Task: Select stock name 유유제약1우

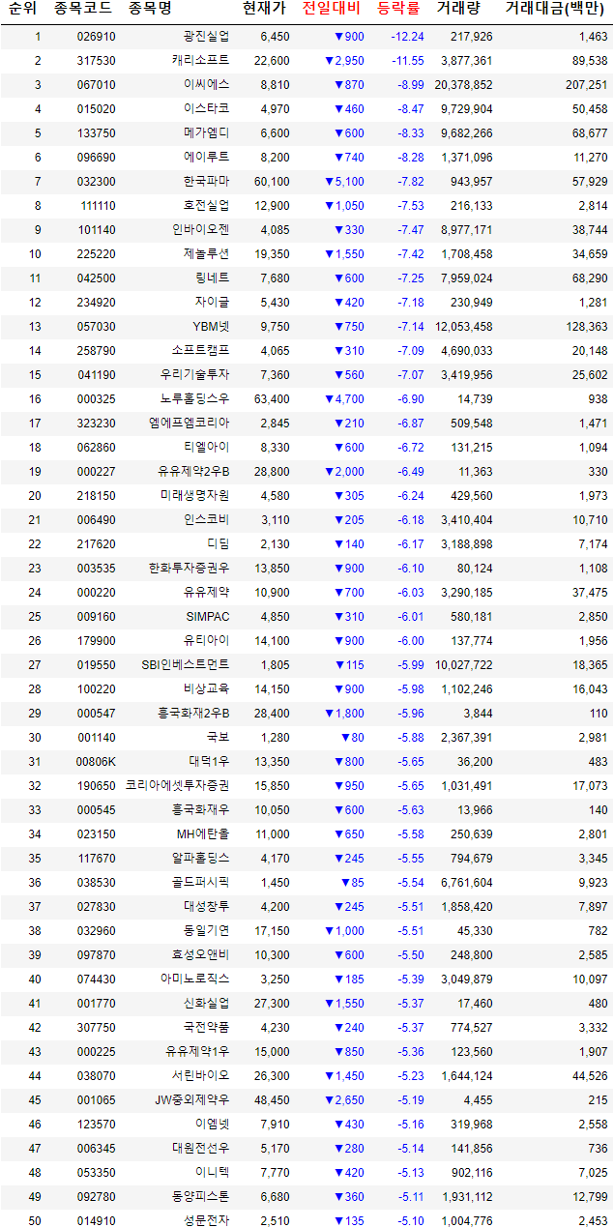Action: click(x=197, y=1052)
